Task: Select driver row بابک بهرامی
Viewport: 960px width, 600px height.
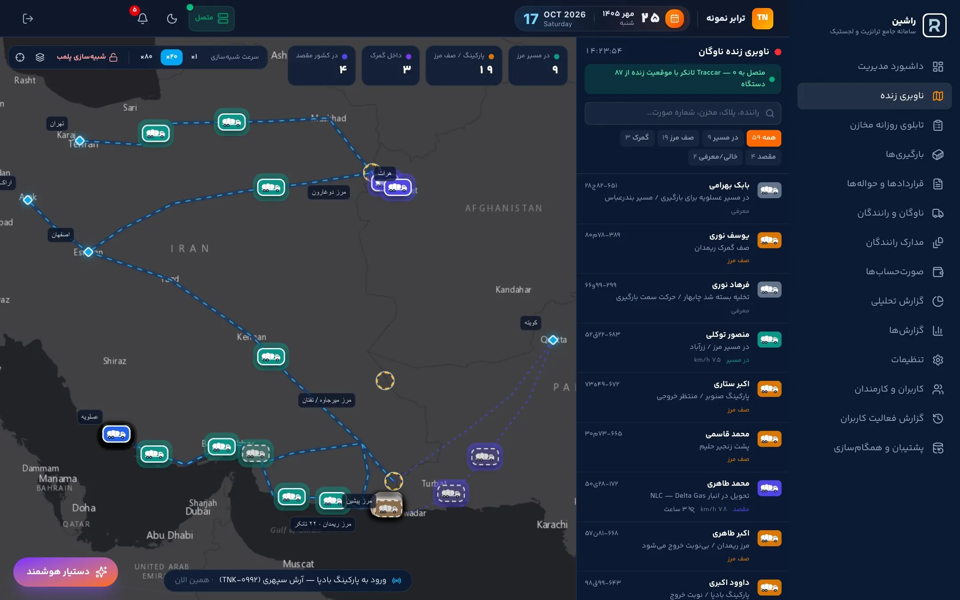Action: pos(683,198)
